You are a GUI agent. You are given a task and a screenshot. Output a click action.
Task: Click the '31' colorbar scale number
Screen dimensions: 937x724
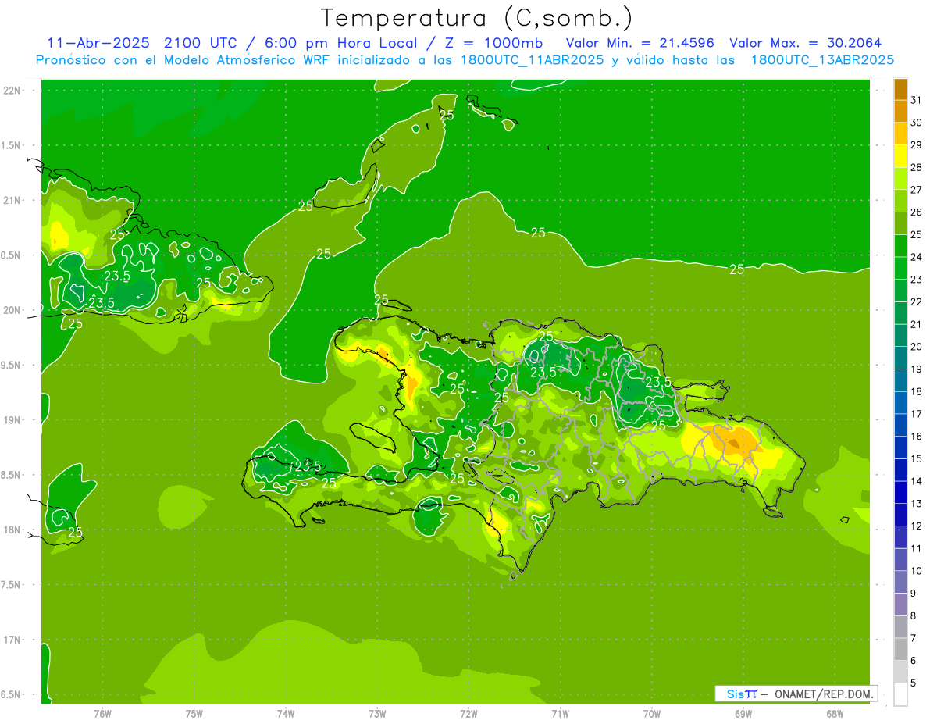click(x=916, y=100)
